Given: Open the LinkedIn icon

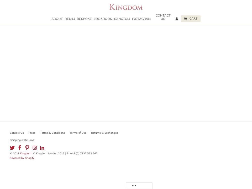Looking at the screenshot, I should (42, 148).
